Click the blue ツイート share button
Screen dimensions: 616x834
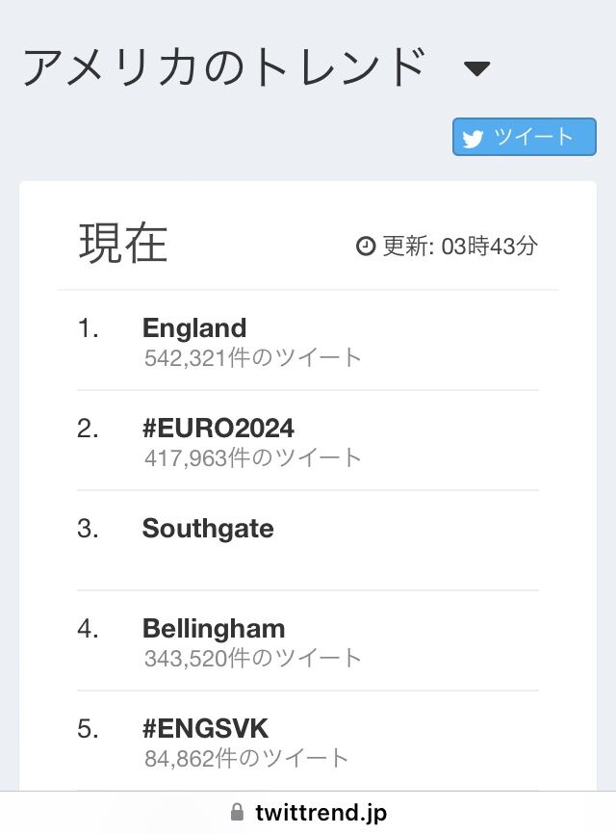525,138
